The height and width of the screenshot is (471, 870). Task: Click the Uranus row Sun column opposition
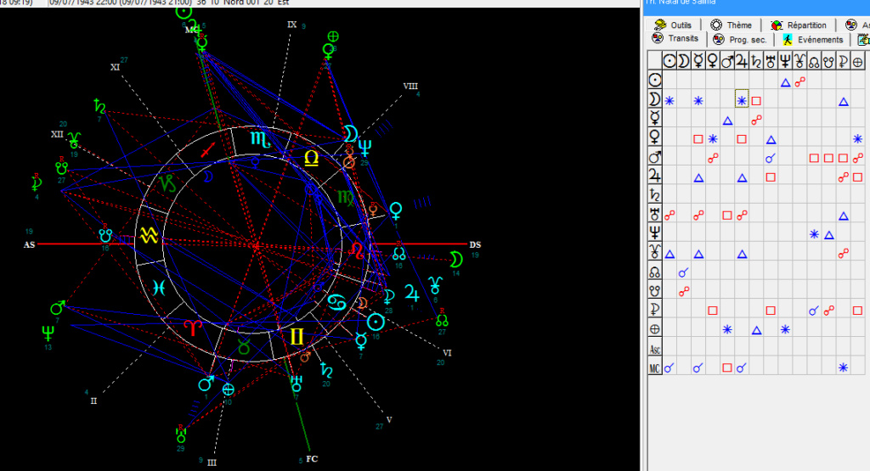click(669, 215)
